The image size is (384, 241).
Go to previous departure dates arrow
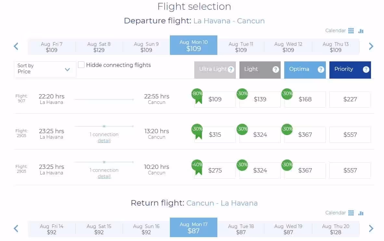(x=16, y=46)
